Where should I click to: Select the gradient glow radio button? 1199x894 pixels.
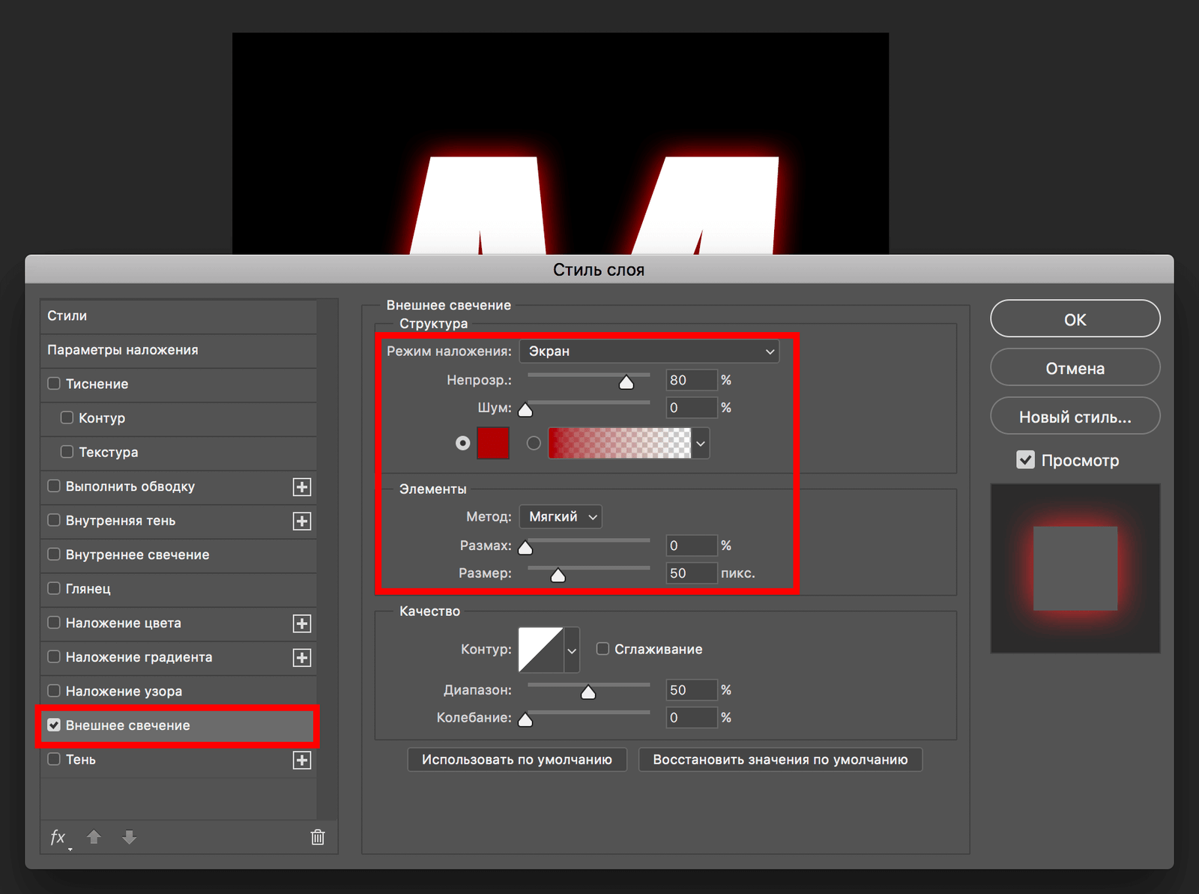[534, 444]
